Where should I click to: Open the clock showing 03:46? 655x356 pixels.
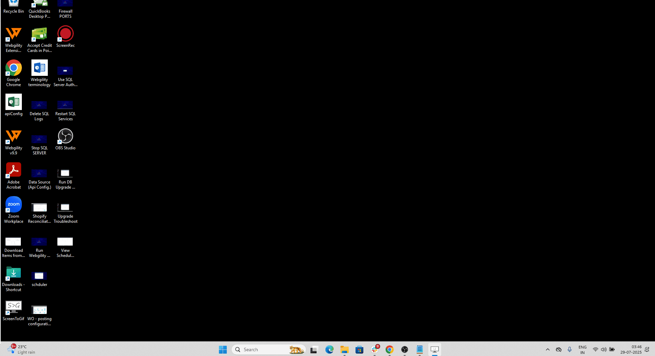631,350
